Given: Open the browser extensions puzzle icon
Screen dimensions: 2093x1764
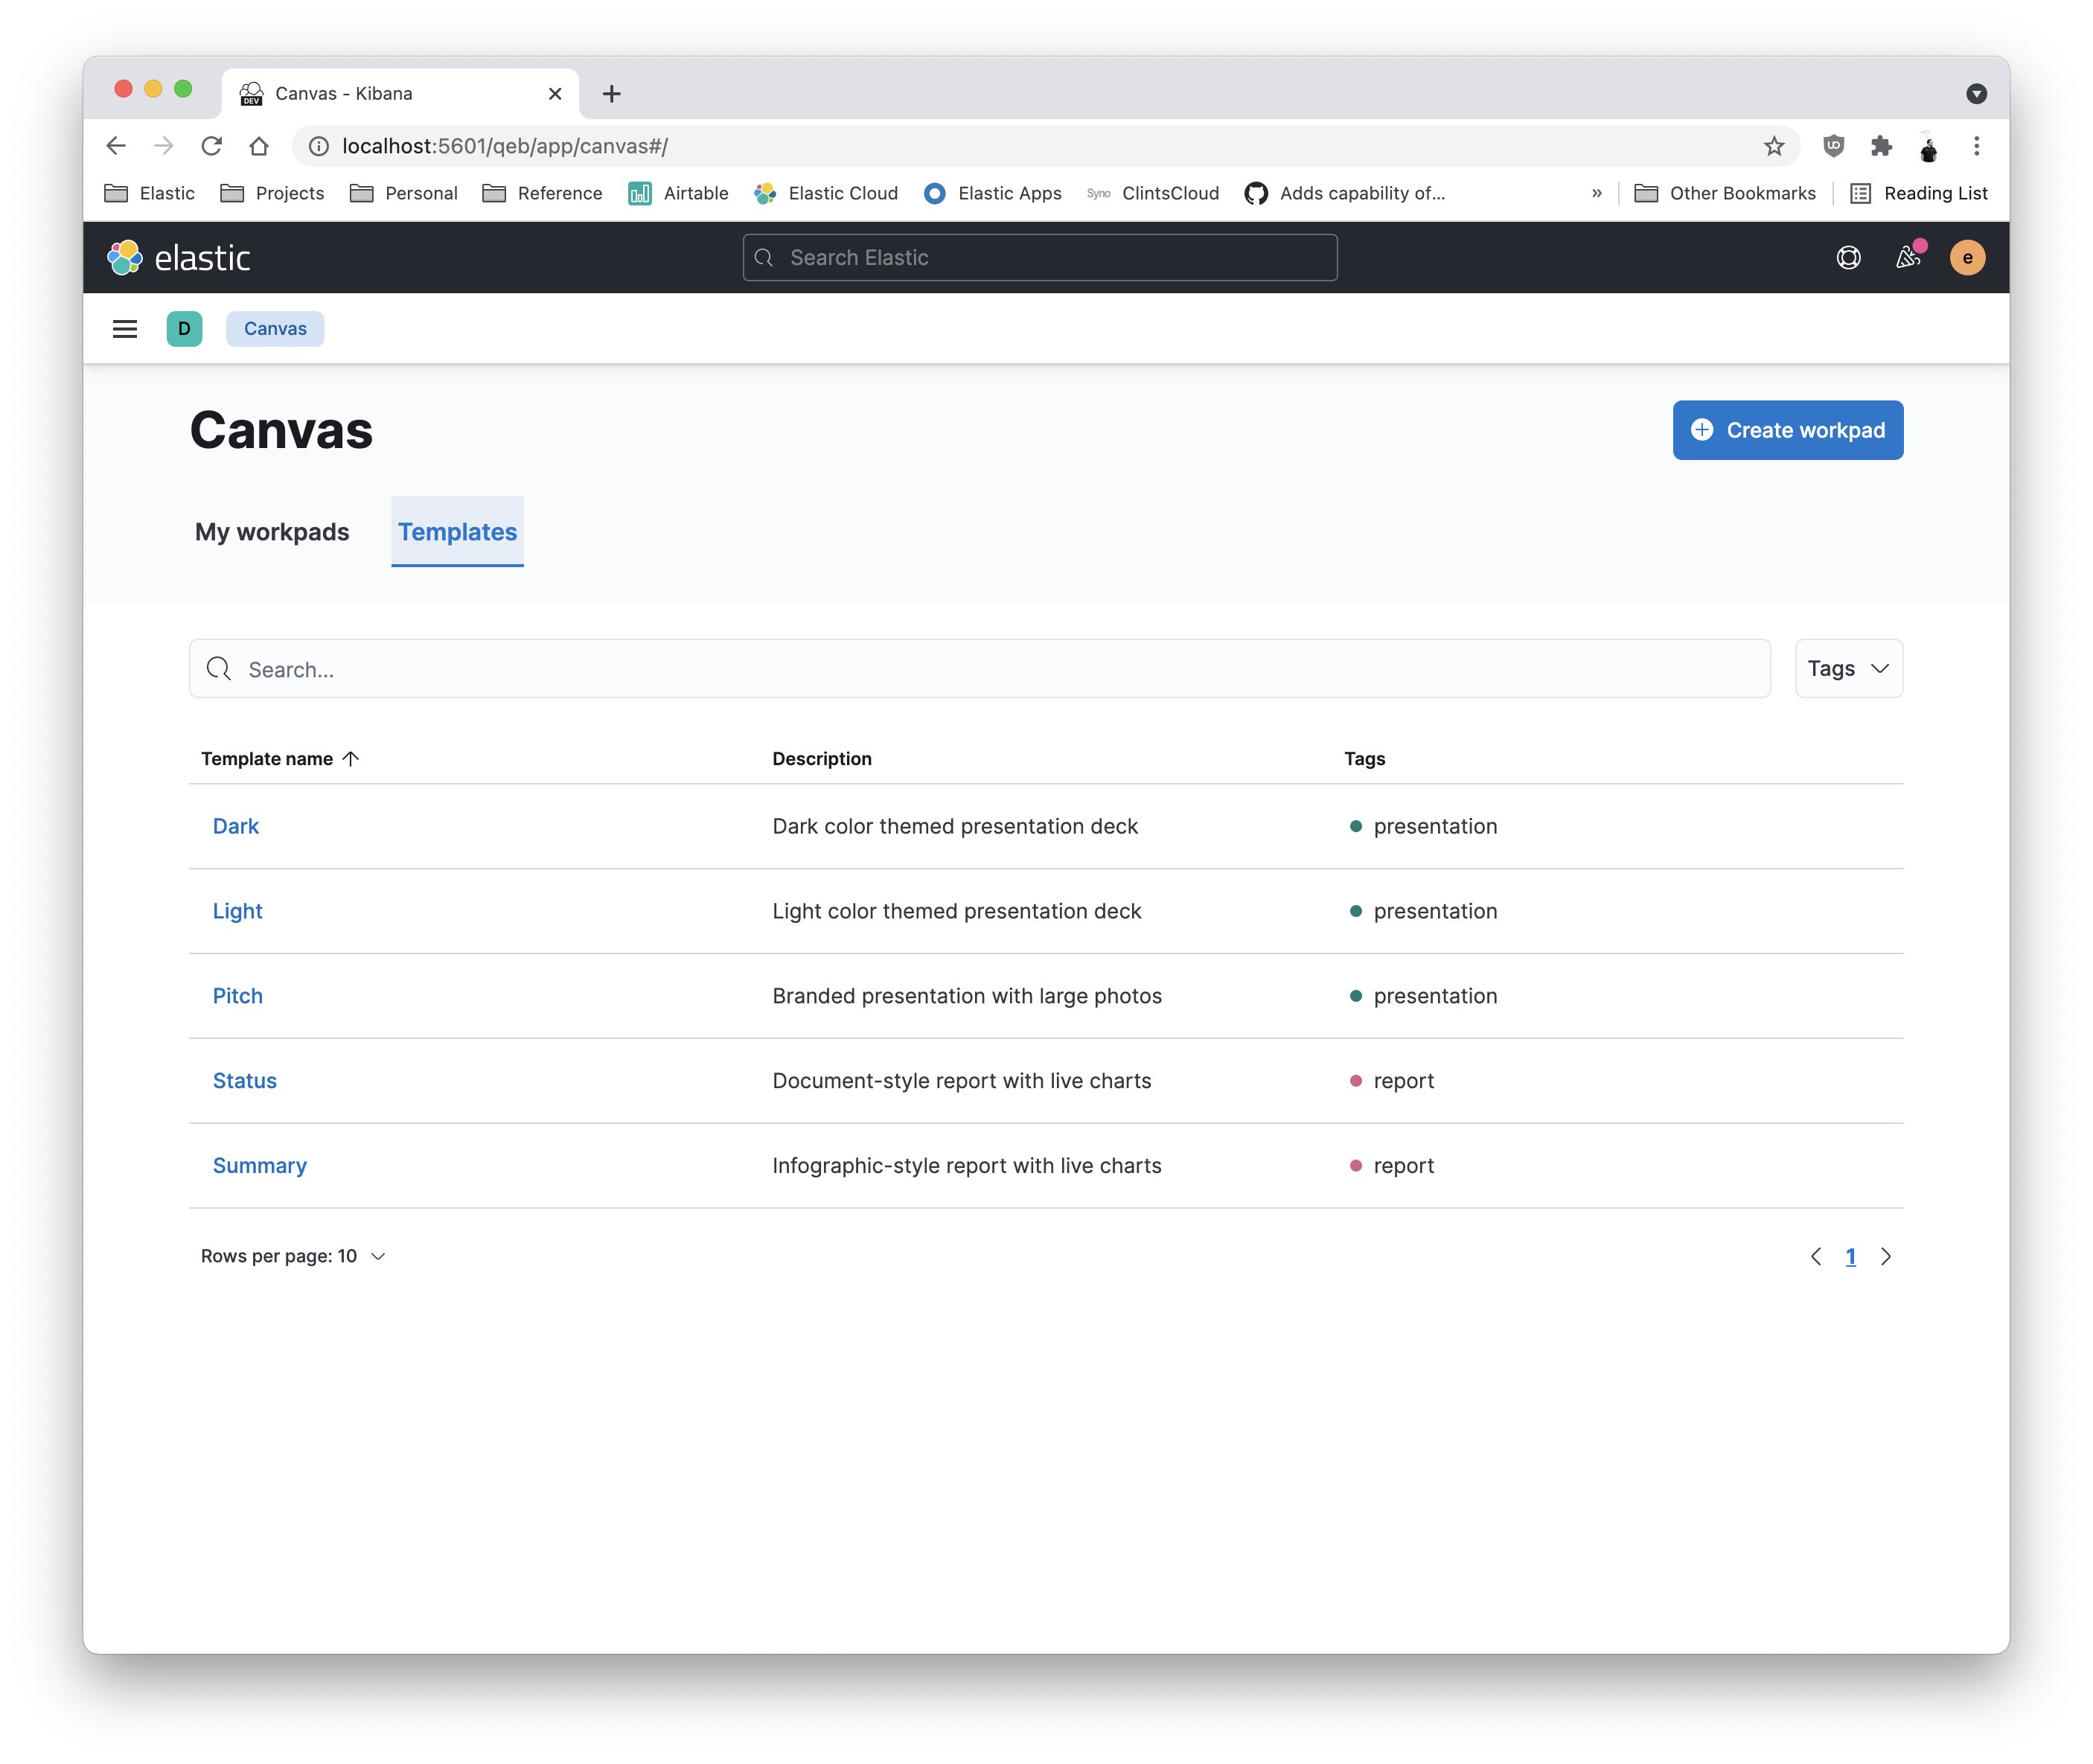Looking at the screenshot, I should click(x=1881, y=146).
